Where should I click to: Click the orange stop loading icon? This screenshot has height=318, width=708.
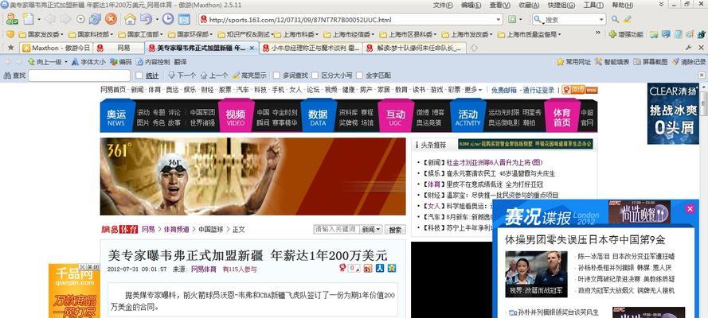click(x=111, y=19)
